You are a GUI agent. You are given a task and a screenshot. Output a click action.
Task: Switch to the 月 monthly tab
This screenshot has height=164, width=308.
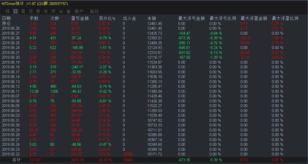31,11
